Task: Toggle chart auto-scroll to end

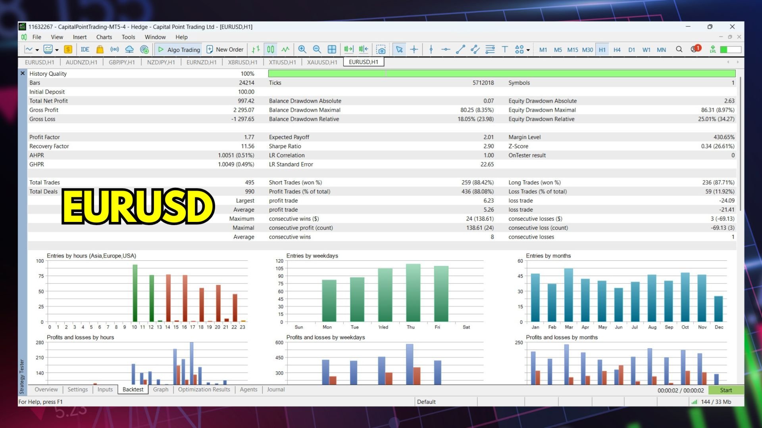Action: [348, 50]
